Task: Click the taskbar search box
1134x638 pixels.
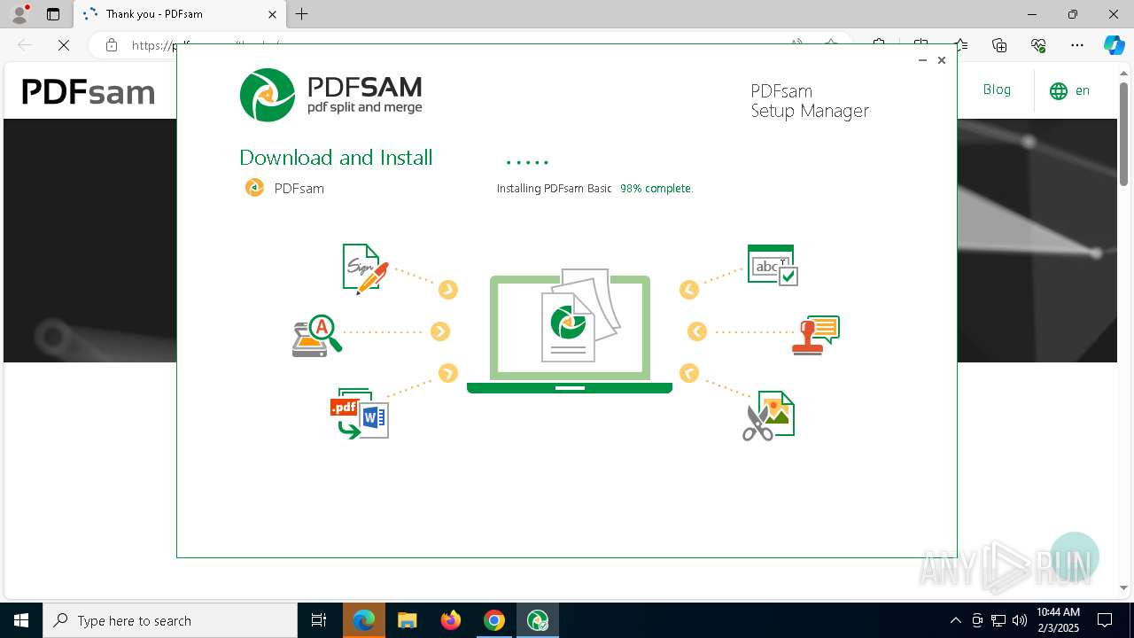Action: point(170,620)
